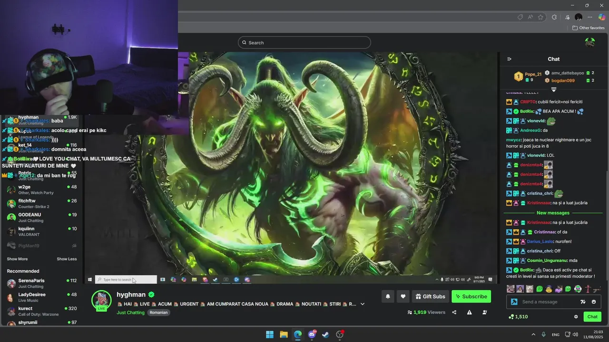The width and height of the screenshot is (609, 342).
Task: Open the Just Chatting category link
Action: 130,313
